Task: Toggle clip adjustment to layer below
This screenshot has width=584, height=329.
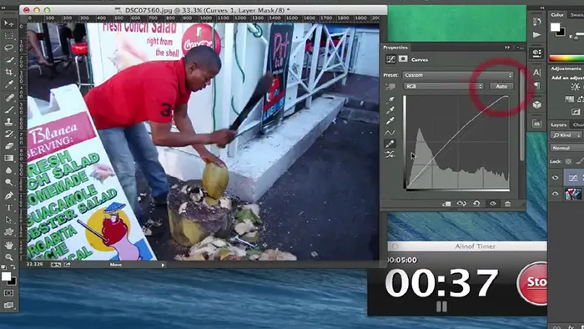Action: 446,204
